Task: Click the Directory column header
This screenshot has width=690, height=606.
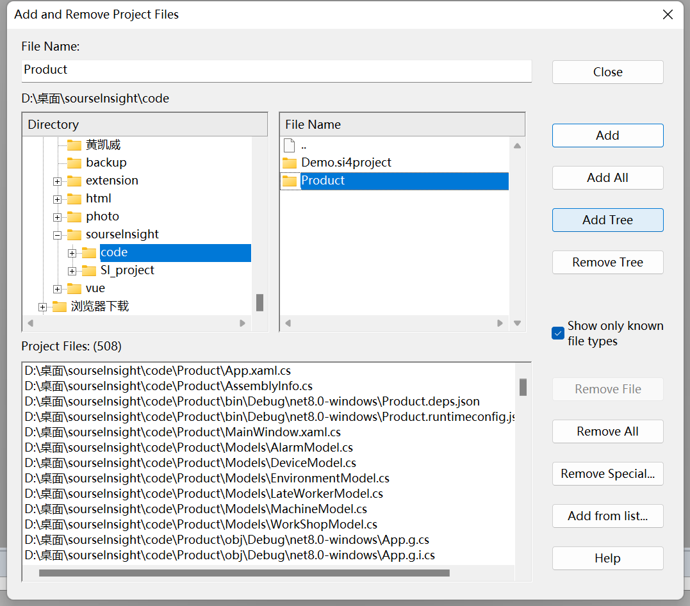Action: coord(145,124)
